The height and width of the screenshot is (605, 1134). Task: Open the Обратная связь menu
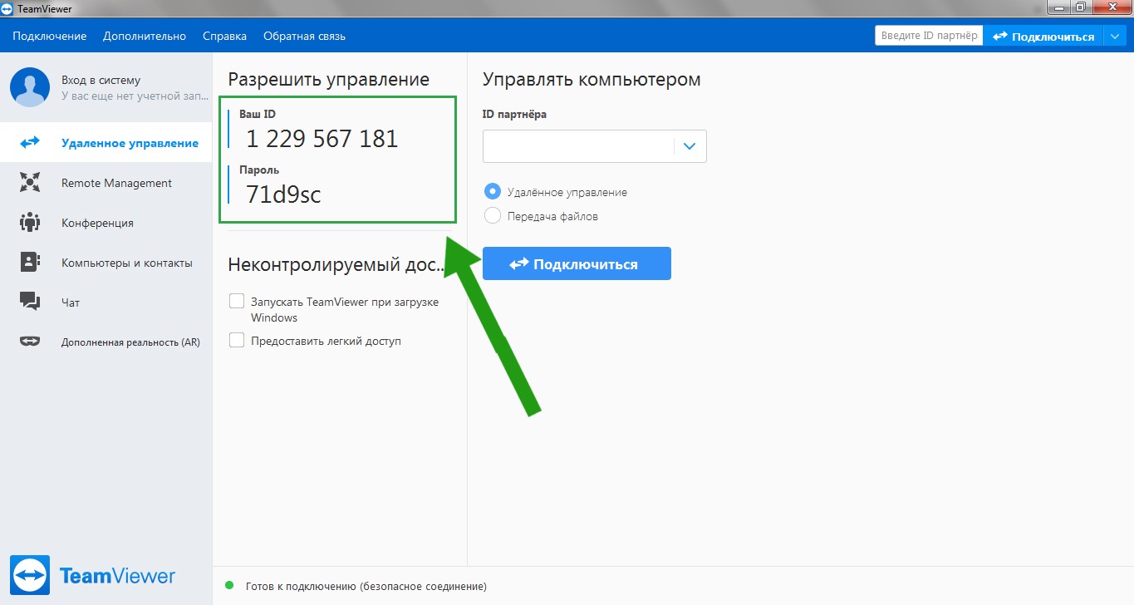point(304,36)
